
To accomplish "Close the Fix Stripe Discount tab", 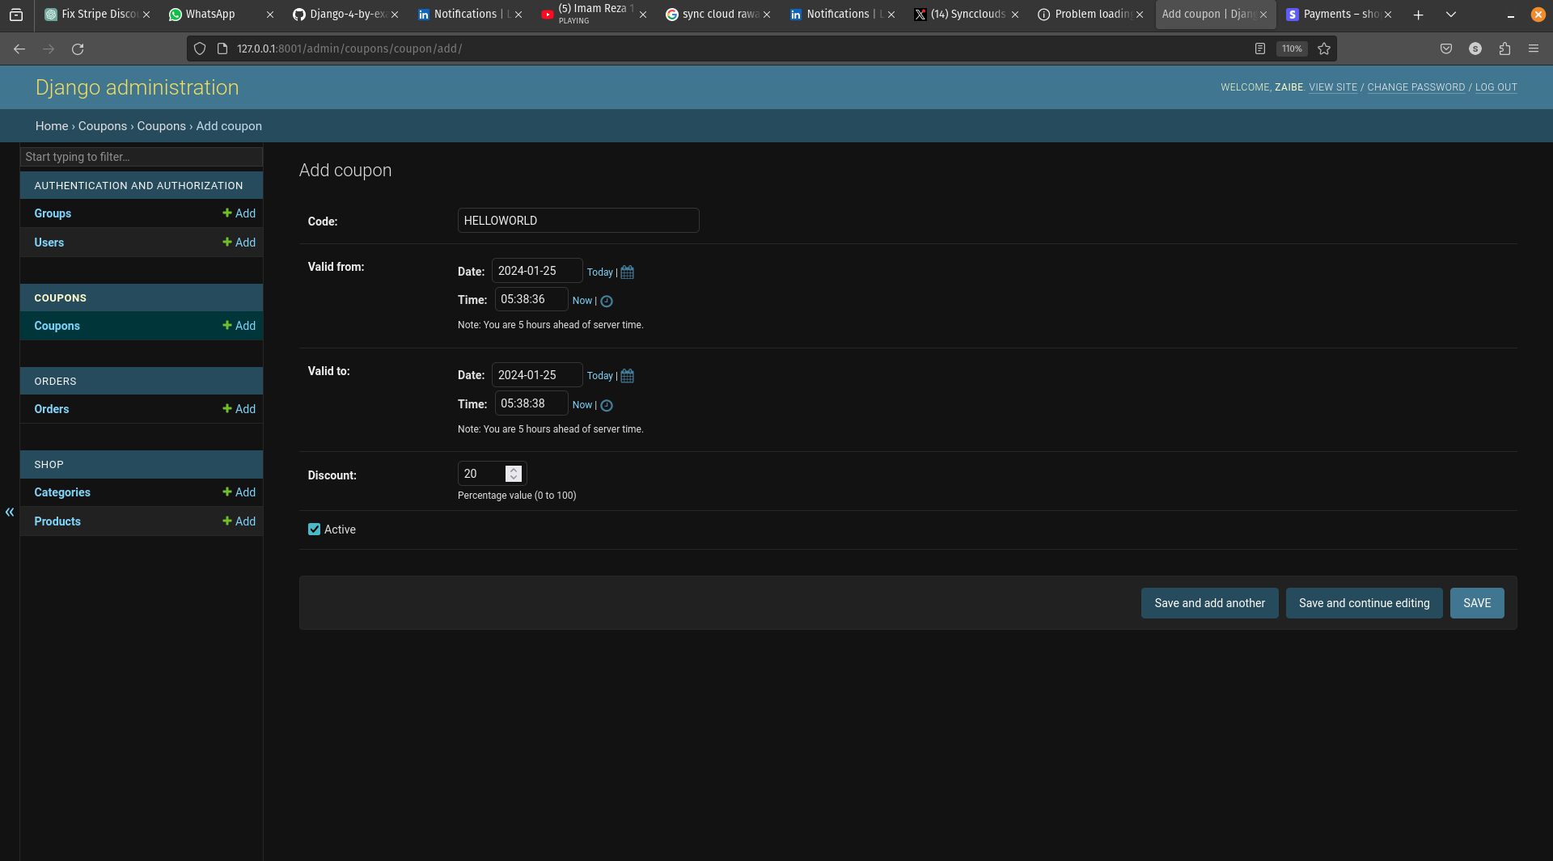I will pyautogui.click(x=146, y=15).
